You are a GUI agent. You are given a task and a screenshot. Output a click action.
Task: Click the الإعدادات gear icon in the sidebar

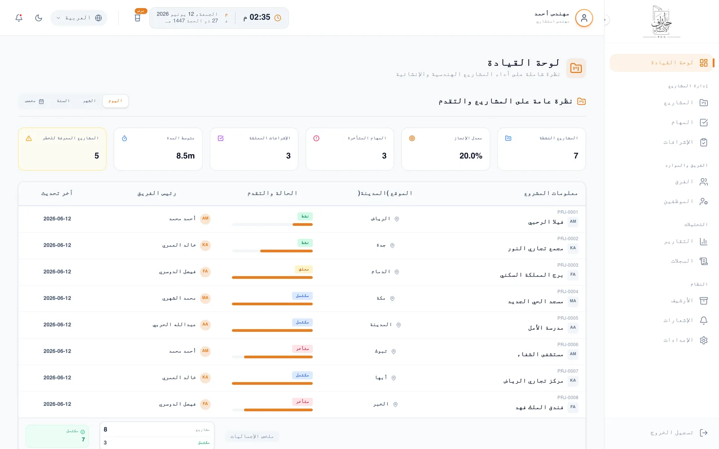pos(704,340)
